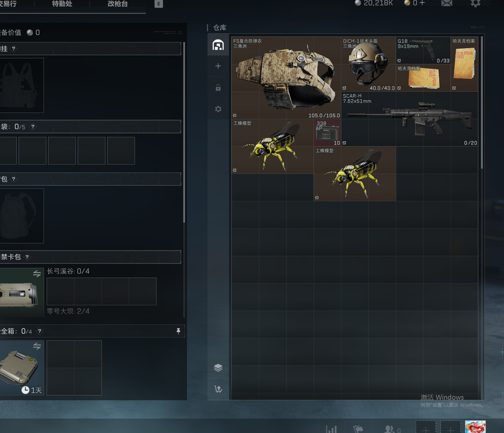Select the DICH-1战术头盔 helmet item
The width and height of the screenshot is (504, 433).
pyautogui.click(x=368, y=64)
